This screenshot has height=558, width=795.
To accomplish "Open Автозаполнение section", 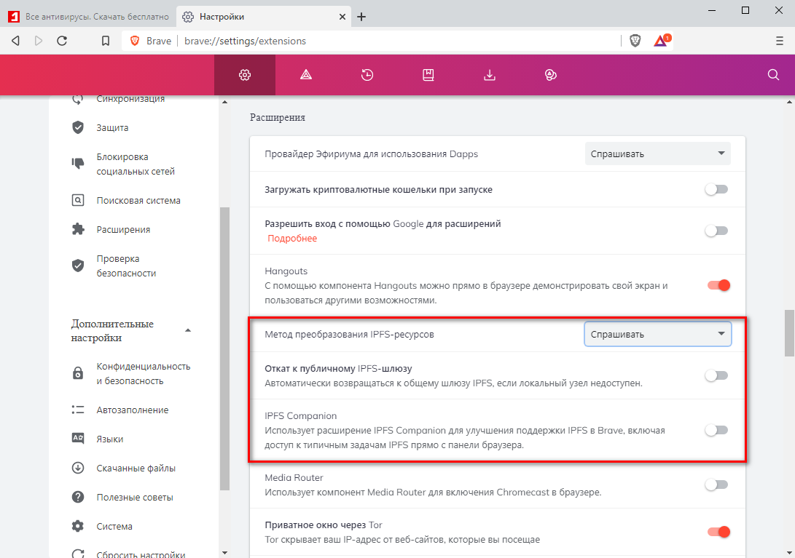I will point(133,410).
